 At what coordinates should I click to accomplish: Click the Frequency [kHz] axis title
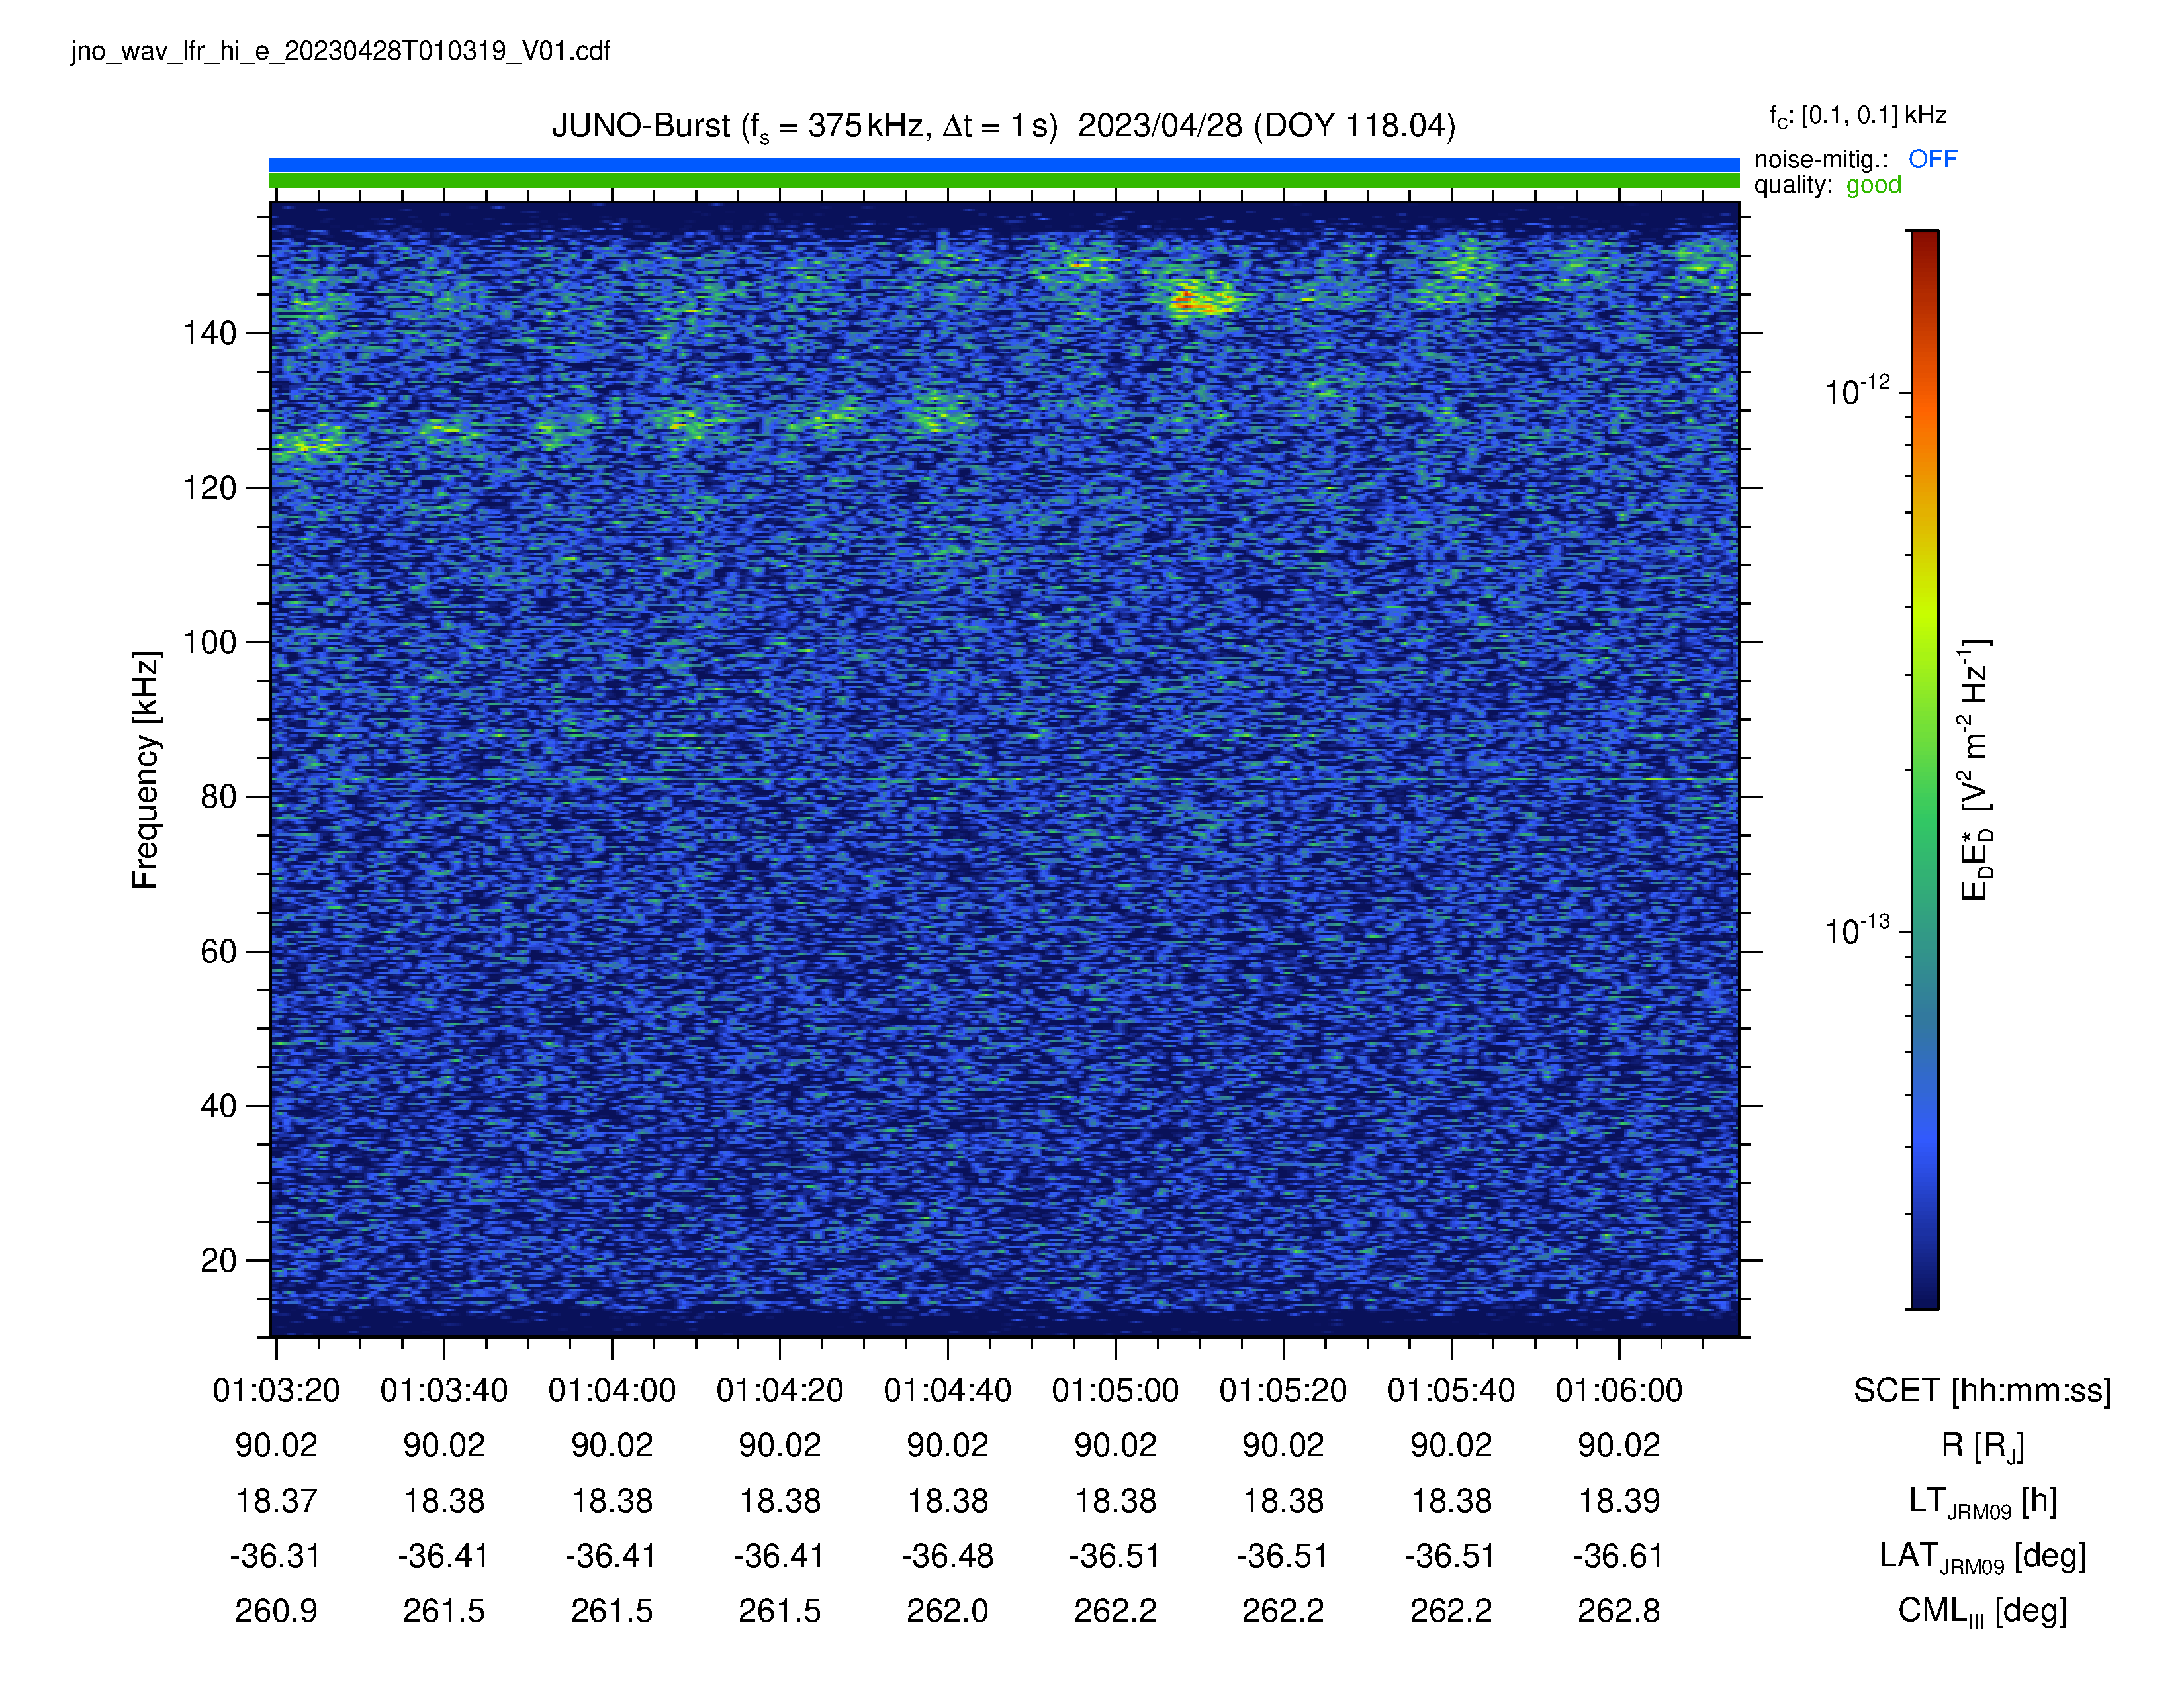(x=145, y=770)
